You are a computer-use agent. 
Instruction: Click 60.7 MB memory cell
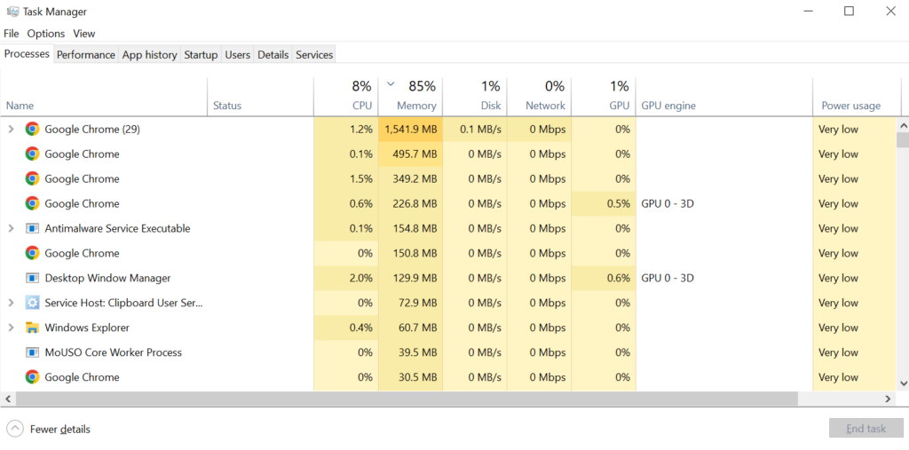(x=410, y=328)
